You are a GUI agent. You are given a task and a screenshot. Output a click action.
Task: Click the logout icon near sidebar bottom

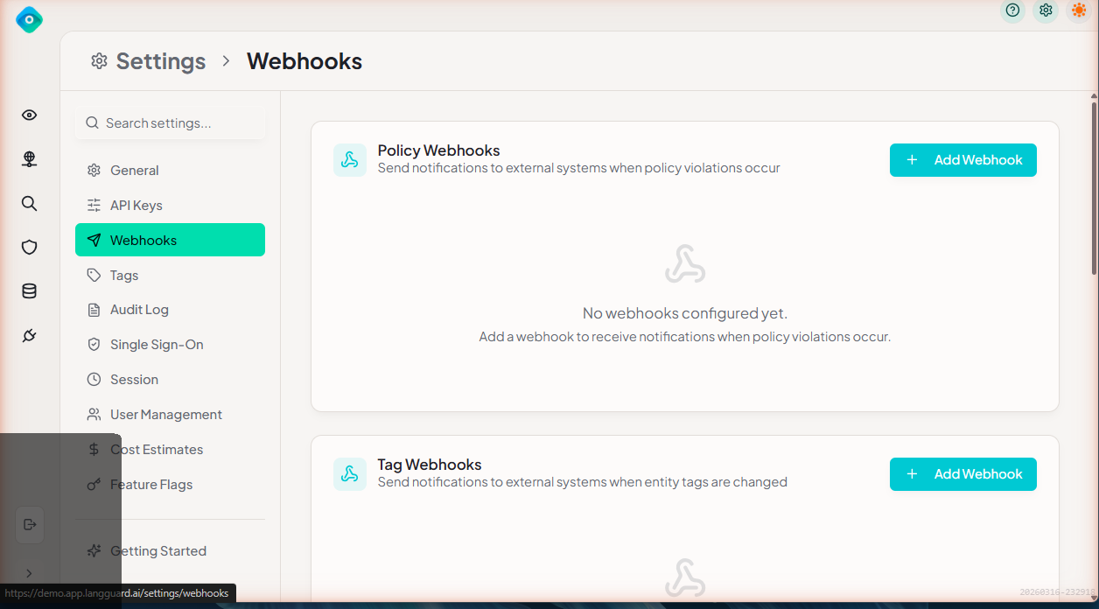click(29, 524)
